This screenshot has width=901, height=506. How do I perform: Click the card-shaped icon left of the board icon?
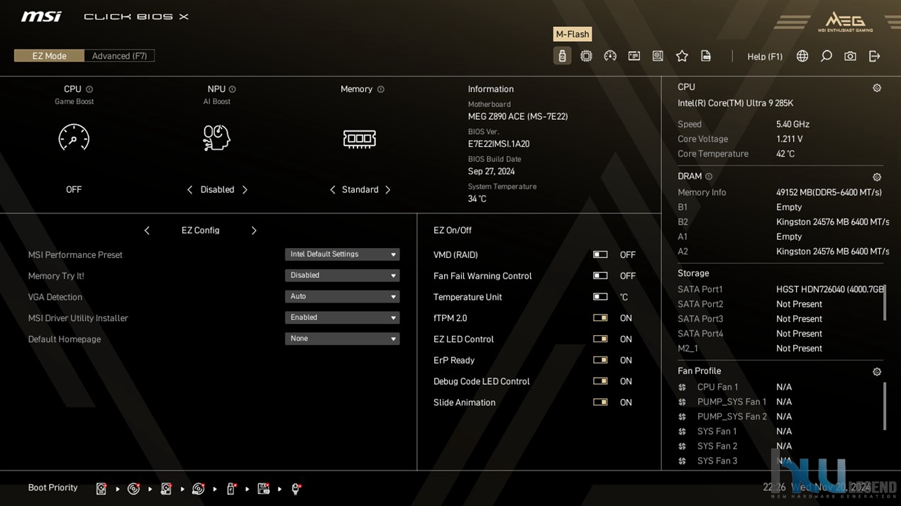tap(634, 56)
